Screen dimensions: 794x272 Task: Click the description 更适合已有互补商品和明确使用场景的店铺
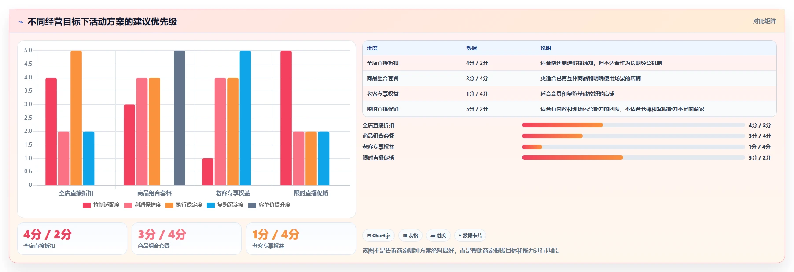point(590,78)
